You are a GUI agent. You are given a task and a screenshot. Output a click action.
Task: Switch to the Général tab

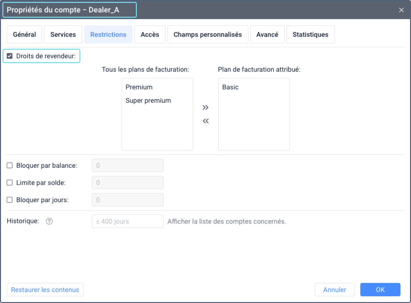tap(24, 34)
